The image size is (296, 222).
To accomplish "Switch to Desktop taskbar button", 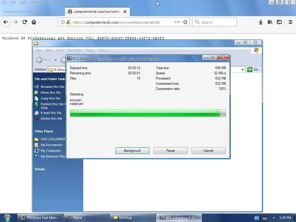I will (132, 218).
